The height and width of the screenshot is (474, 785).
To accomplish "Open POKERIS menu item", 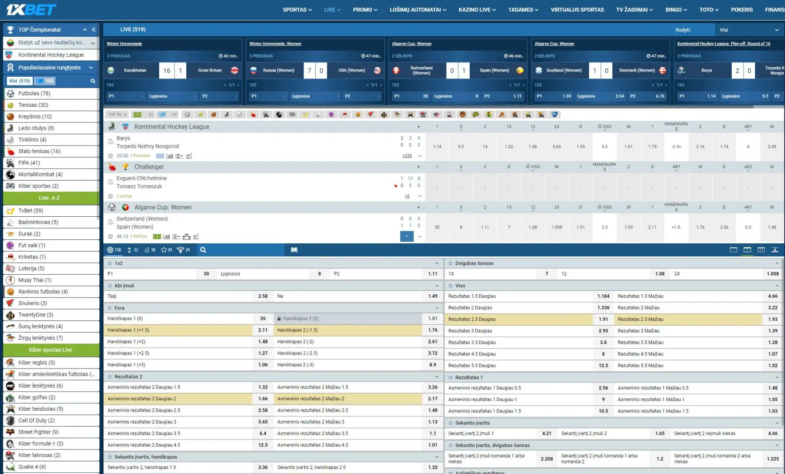I will point(742,10).
